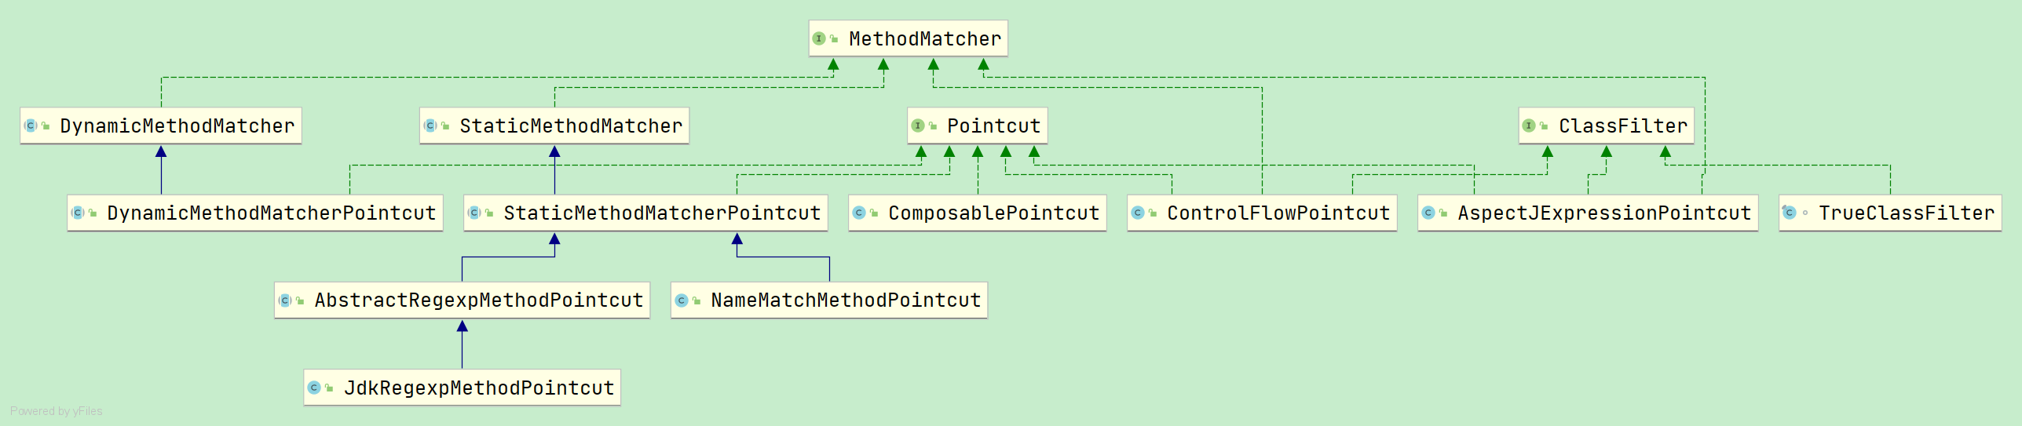The height and width of the screenshot is (426, 2022).
Task: Select the StaticMethodMatcherPointcut class node
Action: click(661, 213)
